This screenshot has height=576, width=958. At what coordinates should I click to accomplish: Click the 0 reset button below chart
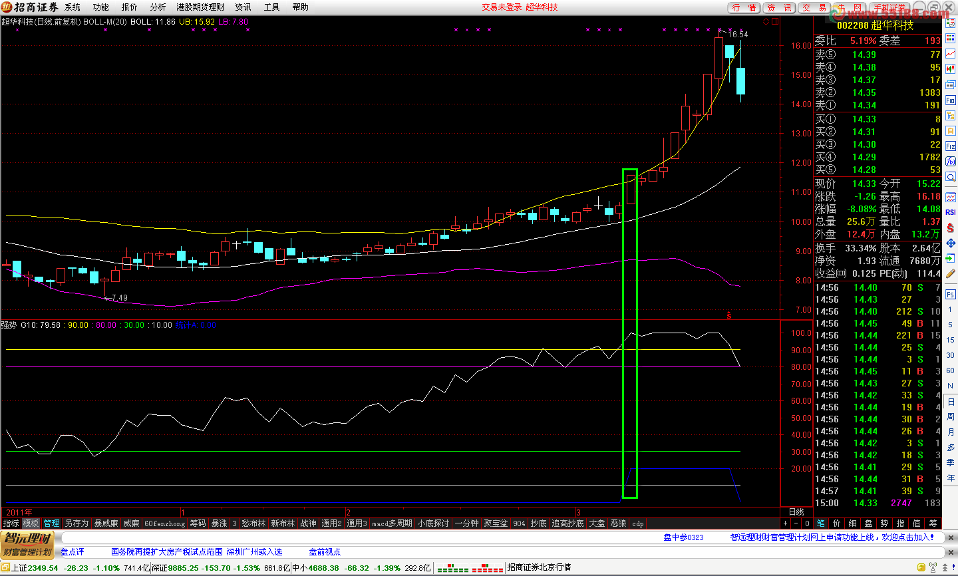[x=807, y=523]
